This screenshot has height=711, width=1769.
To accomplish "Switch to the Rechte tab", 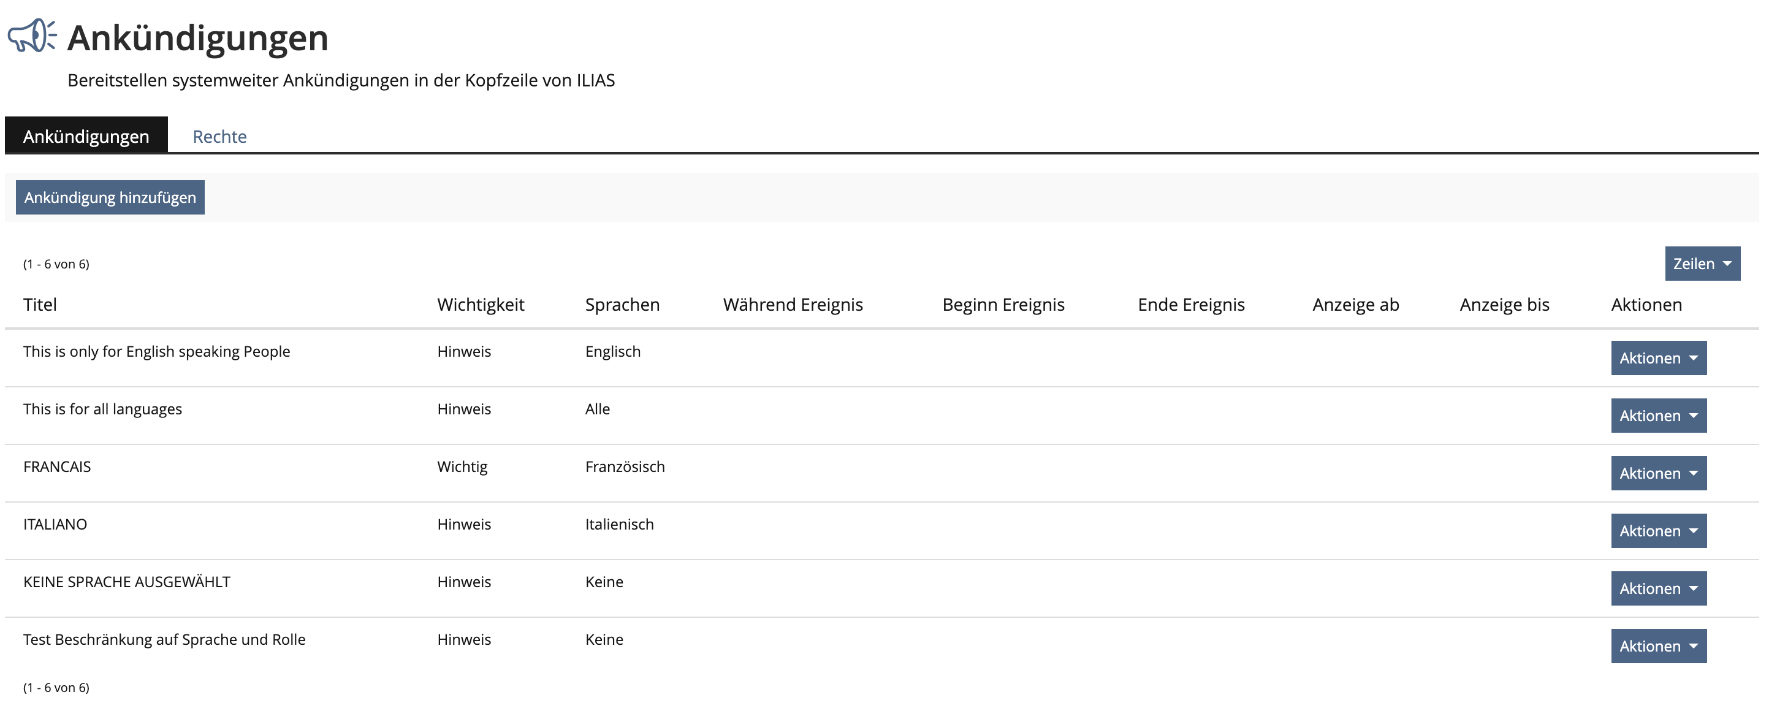I will tap(219, 136).
